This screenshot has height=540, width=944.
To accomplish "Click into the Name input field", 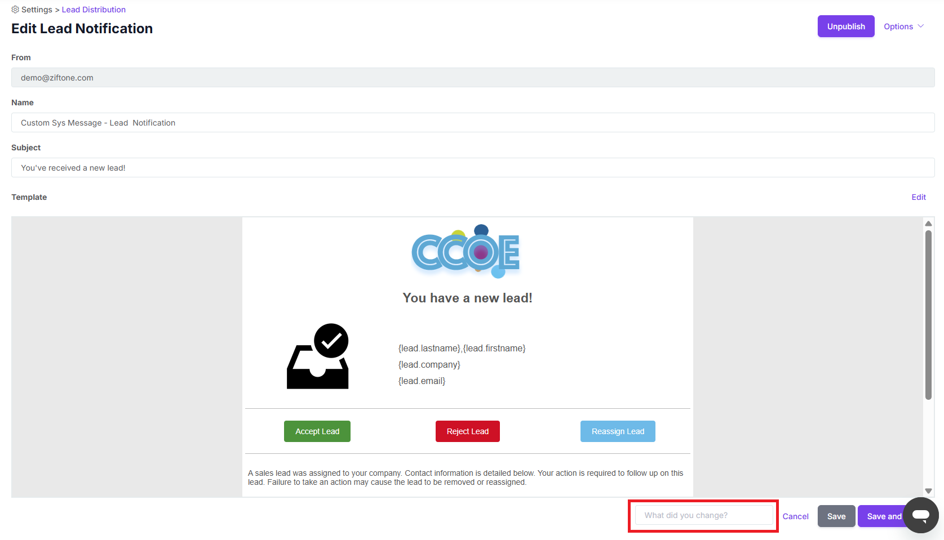I will coord(472,123).
